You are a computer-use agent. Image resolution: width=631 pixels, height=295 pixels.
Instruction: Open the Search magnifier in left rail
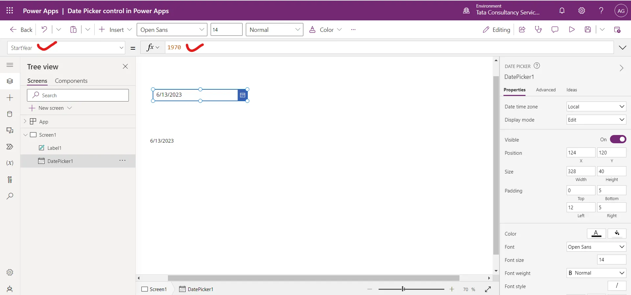click(10, 196)
